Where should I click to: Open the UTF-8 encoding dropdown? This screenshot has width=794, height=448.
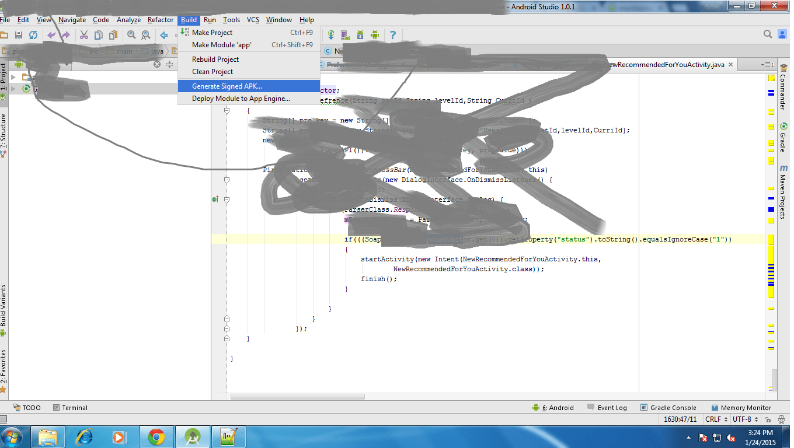coord(746,419)
